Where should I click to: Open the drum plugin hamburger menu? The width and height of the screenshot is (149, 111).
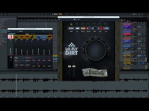click(x=9, y=31)
